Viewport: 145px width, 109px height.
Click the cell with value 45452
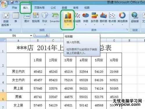[38, 72]
